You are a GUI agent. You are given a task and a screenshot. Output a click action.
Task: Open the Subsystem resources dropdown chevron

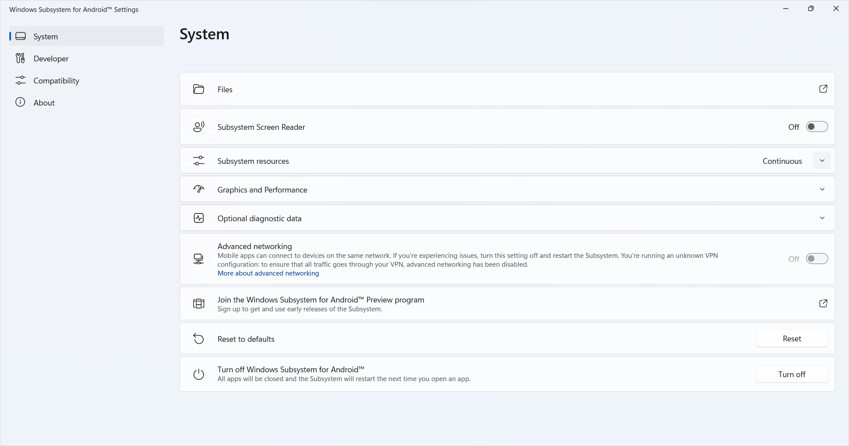(x=822, y=161)
